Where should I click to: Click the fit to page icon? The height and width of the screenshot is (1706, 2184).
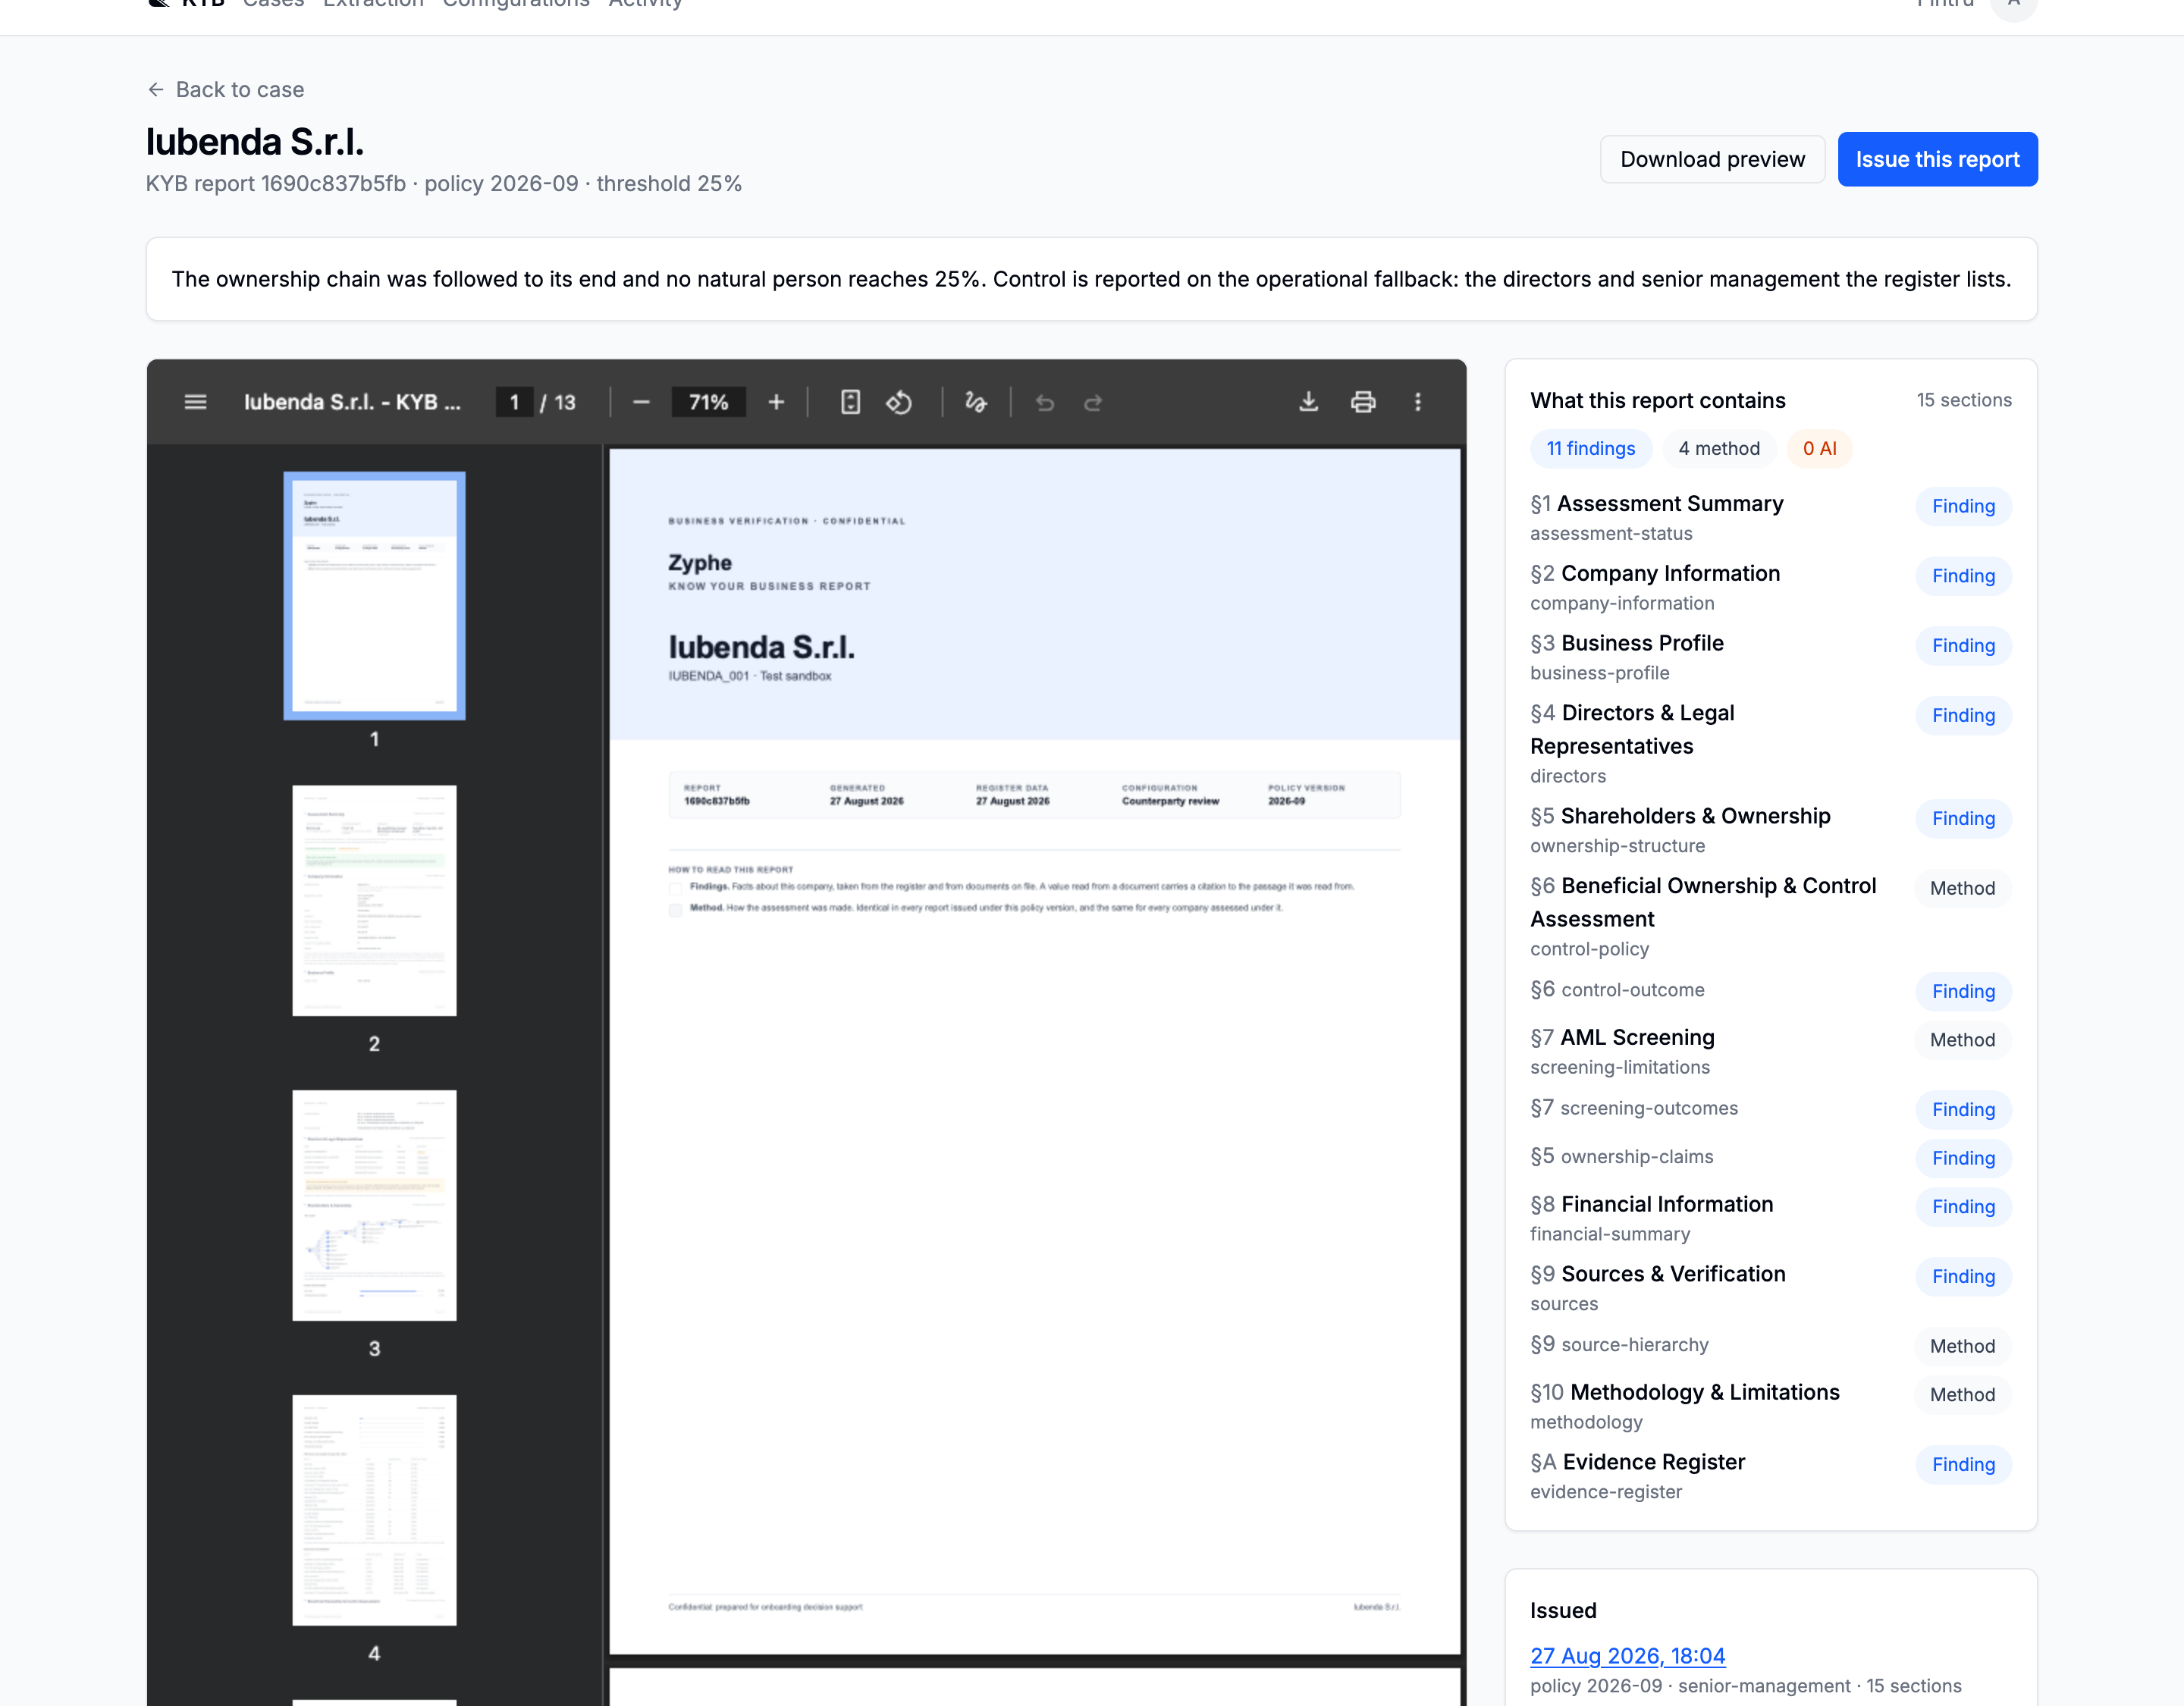click(x=850, y=402)
